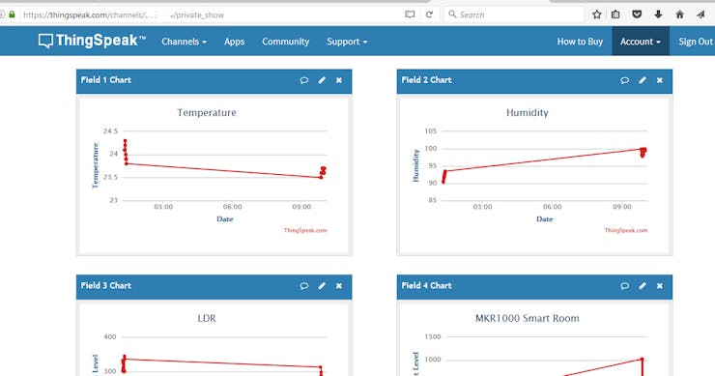Toggle reader view icon in address bar

coord(410,14)
